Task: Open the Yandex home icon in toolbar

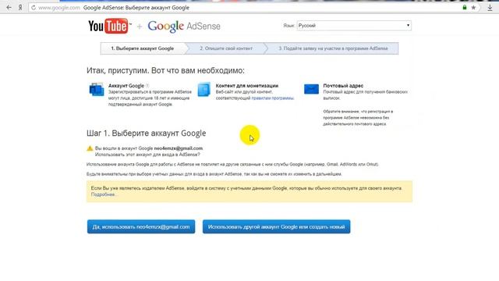Action: click(x=20, y=7)
